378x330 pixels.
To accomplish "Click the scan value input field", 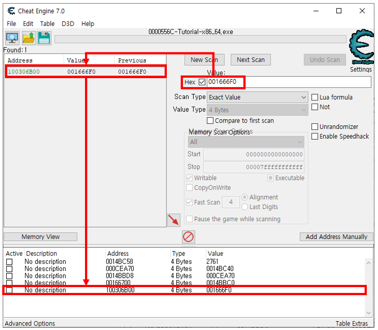I will pos(289,82).
